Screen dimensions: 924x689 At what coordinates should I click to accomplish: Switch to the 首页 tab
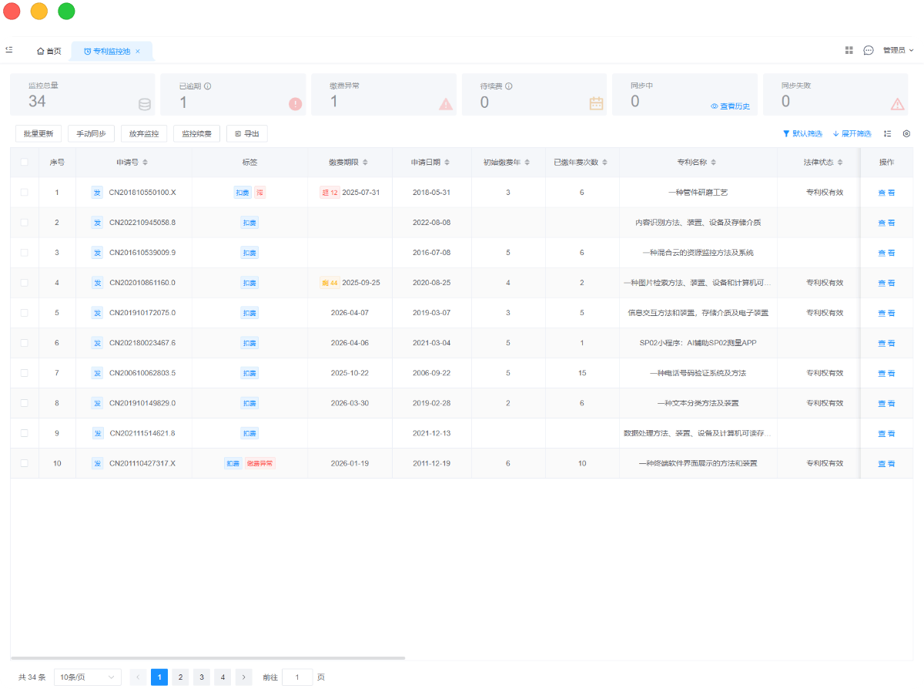click(x=49, y=50)
